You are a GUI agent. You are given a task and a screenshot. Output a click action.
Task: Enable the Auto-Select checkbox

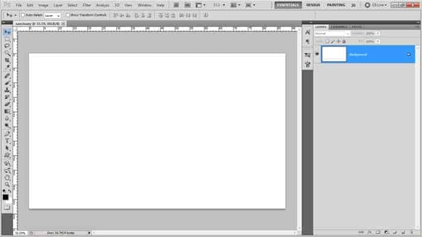click(x=23, y=15)
